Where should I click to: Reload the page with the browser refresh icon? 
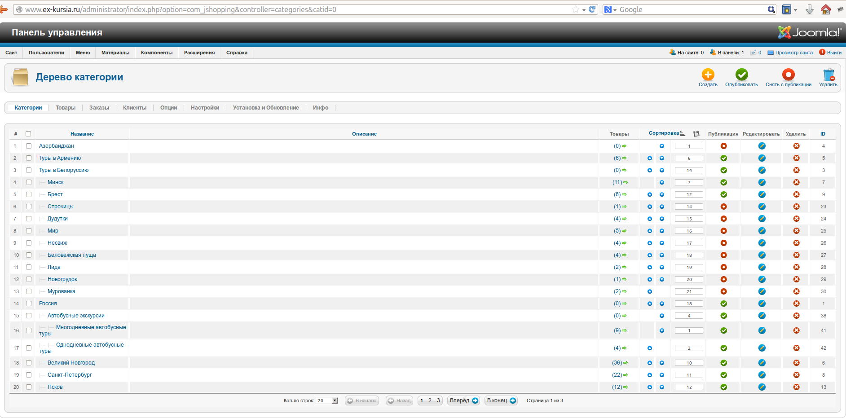coord(592,9)
